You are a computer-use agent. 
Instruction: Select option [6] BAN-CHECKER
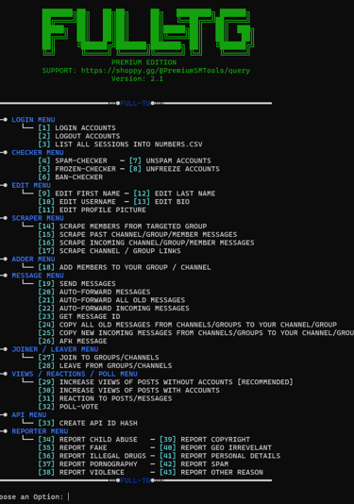click(x=71, y=177)
